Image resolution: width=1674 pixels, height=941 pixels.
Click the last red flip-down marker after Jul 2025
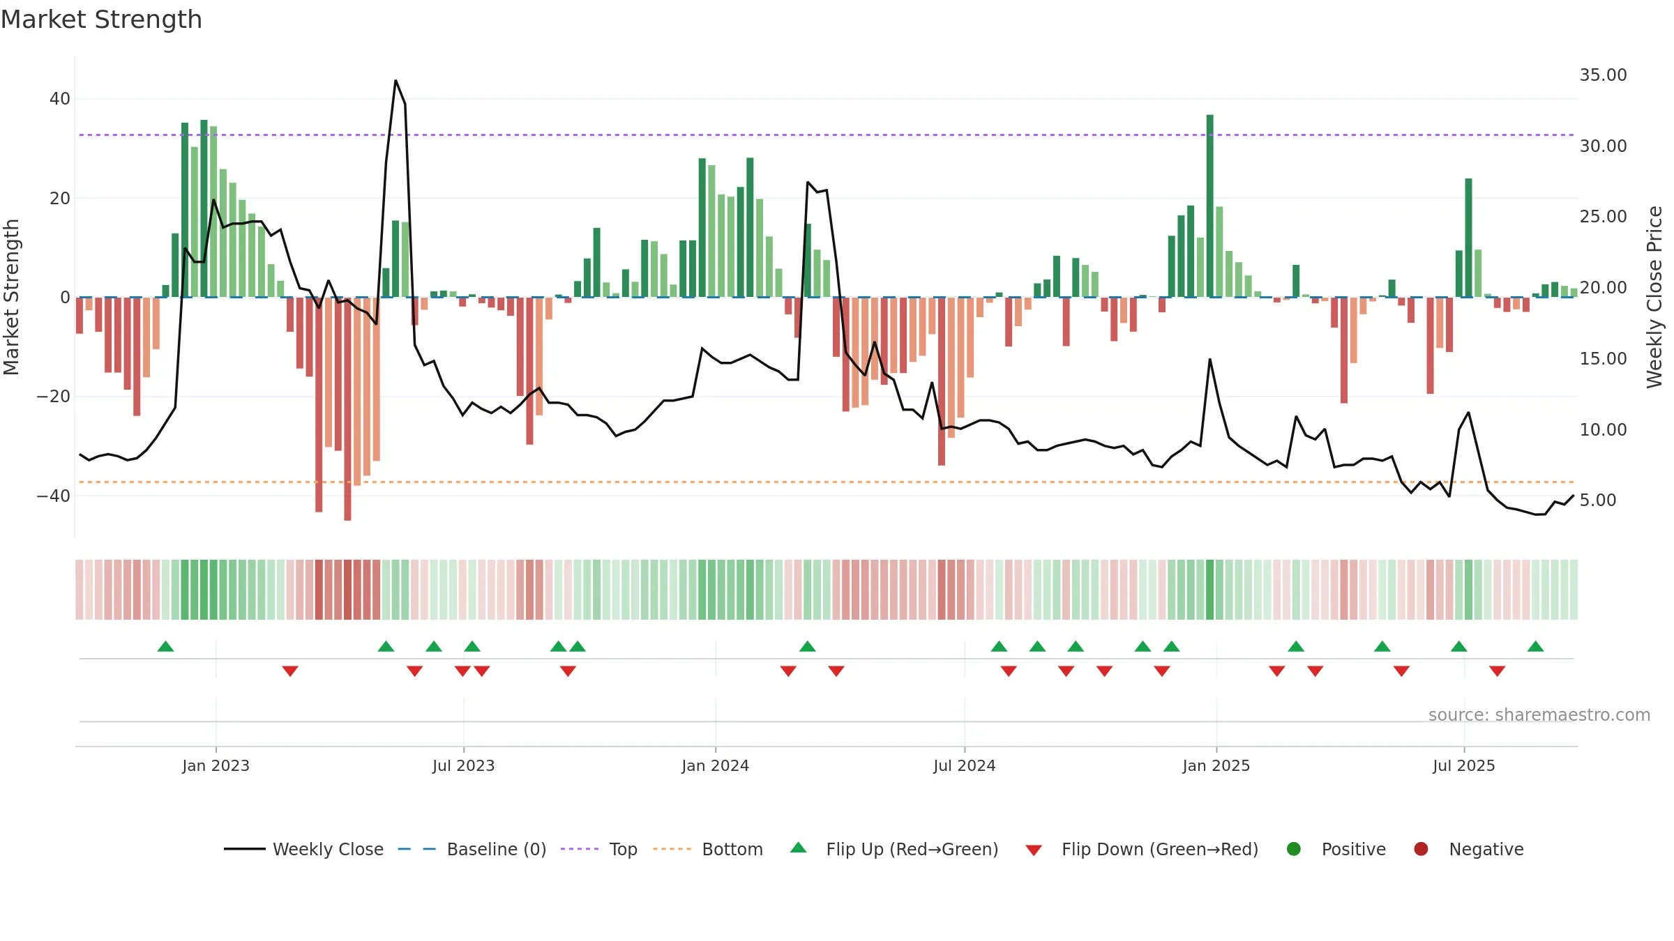coord(1497,671)
